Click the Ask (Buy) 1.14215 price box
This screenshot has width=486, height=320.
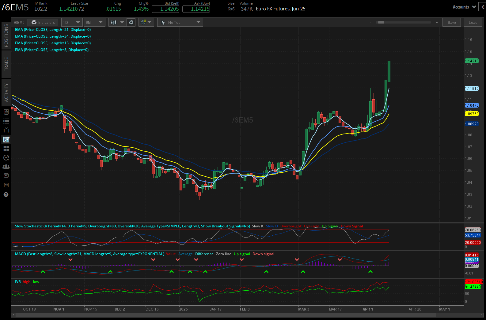(196, 9)
